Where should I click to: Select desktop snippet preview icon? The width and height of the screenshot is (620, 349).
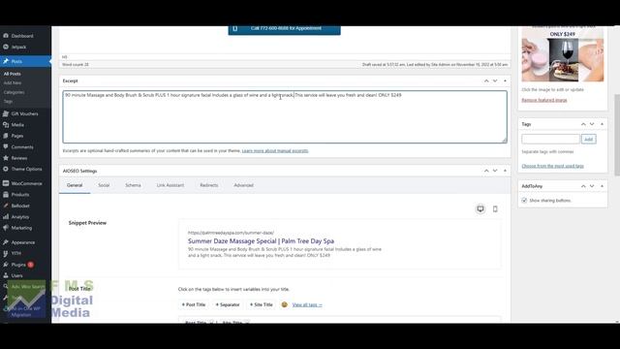point(480,209)
